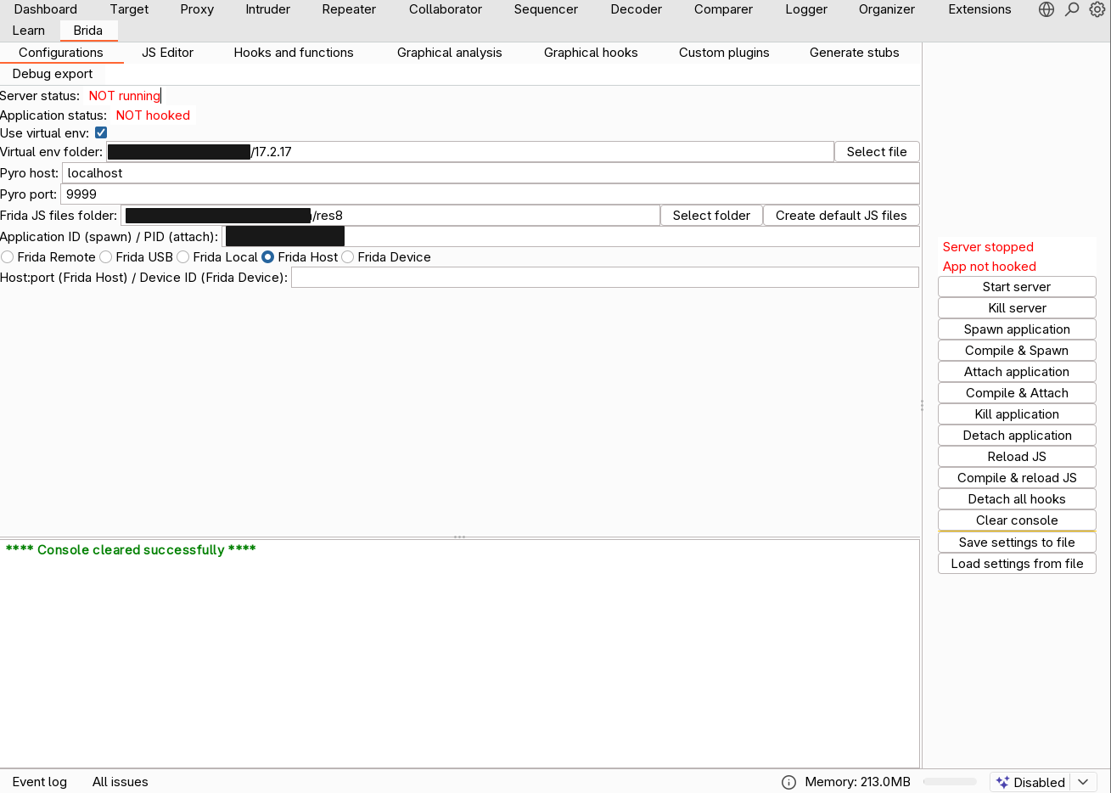The height and width of the screenshot is (793, 1111).
Task: Click Save settings to file
Action: [1017, 543]
